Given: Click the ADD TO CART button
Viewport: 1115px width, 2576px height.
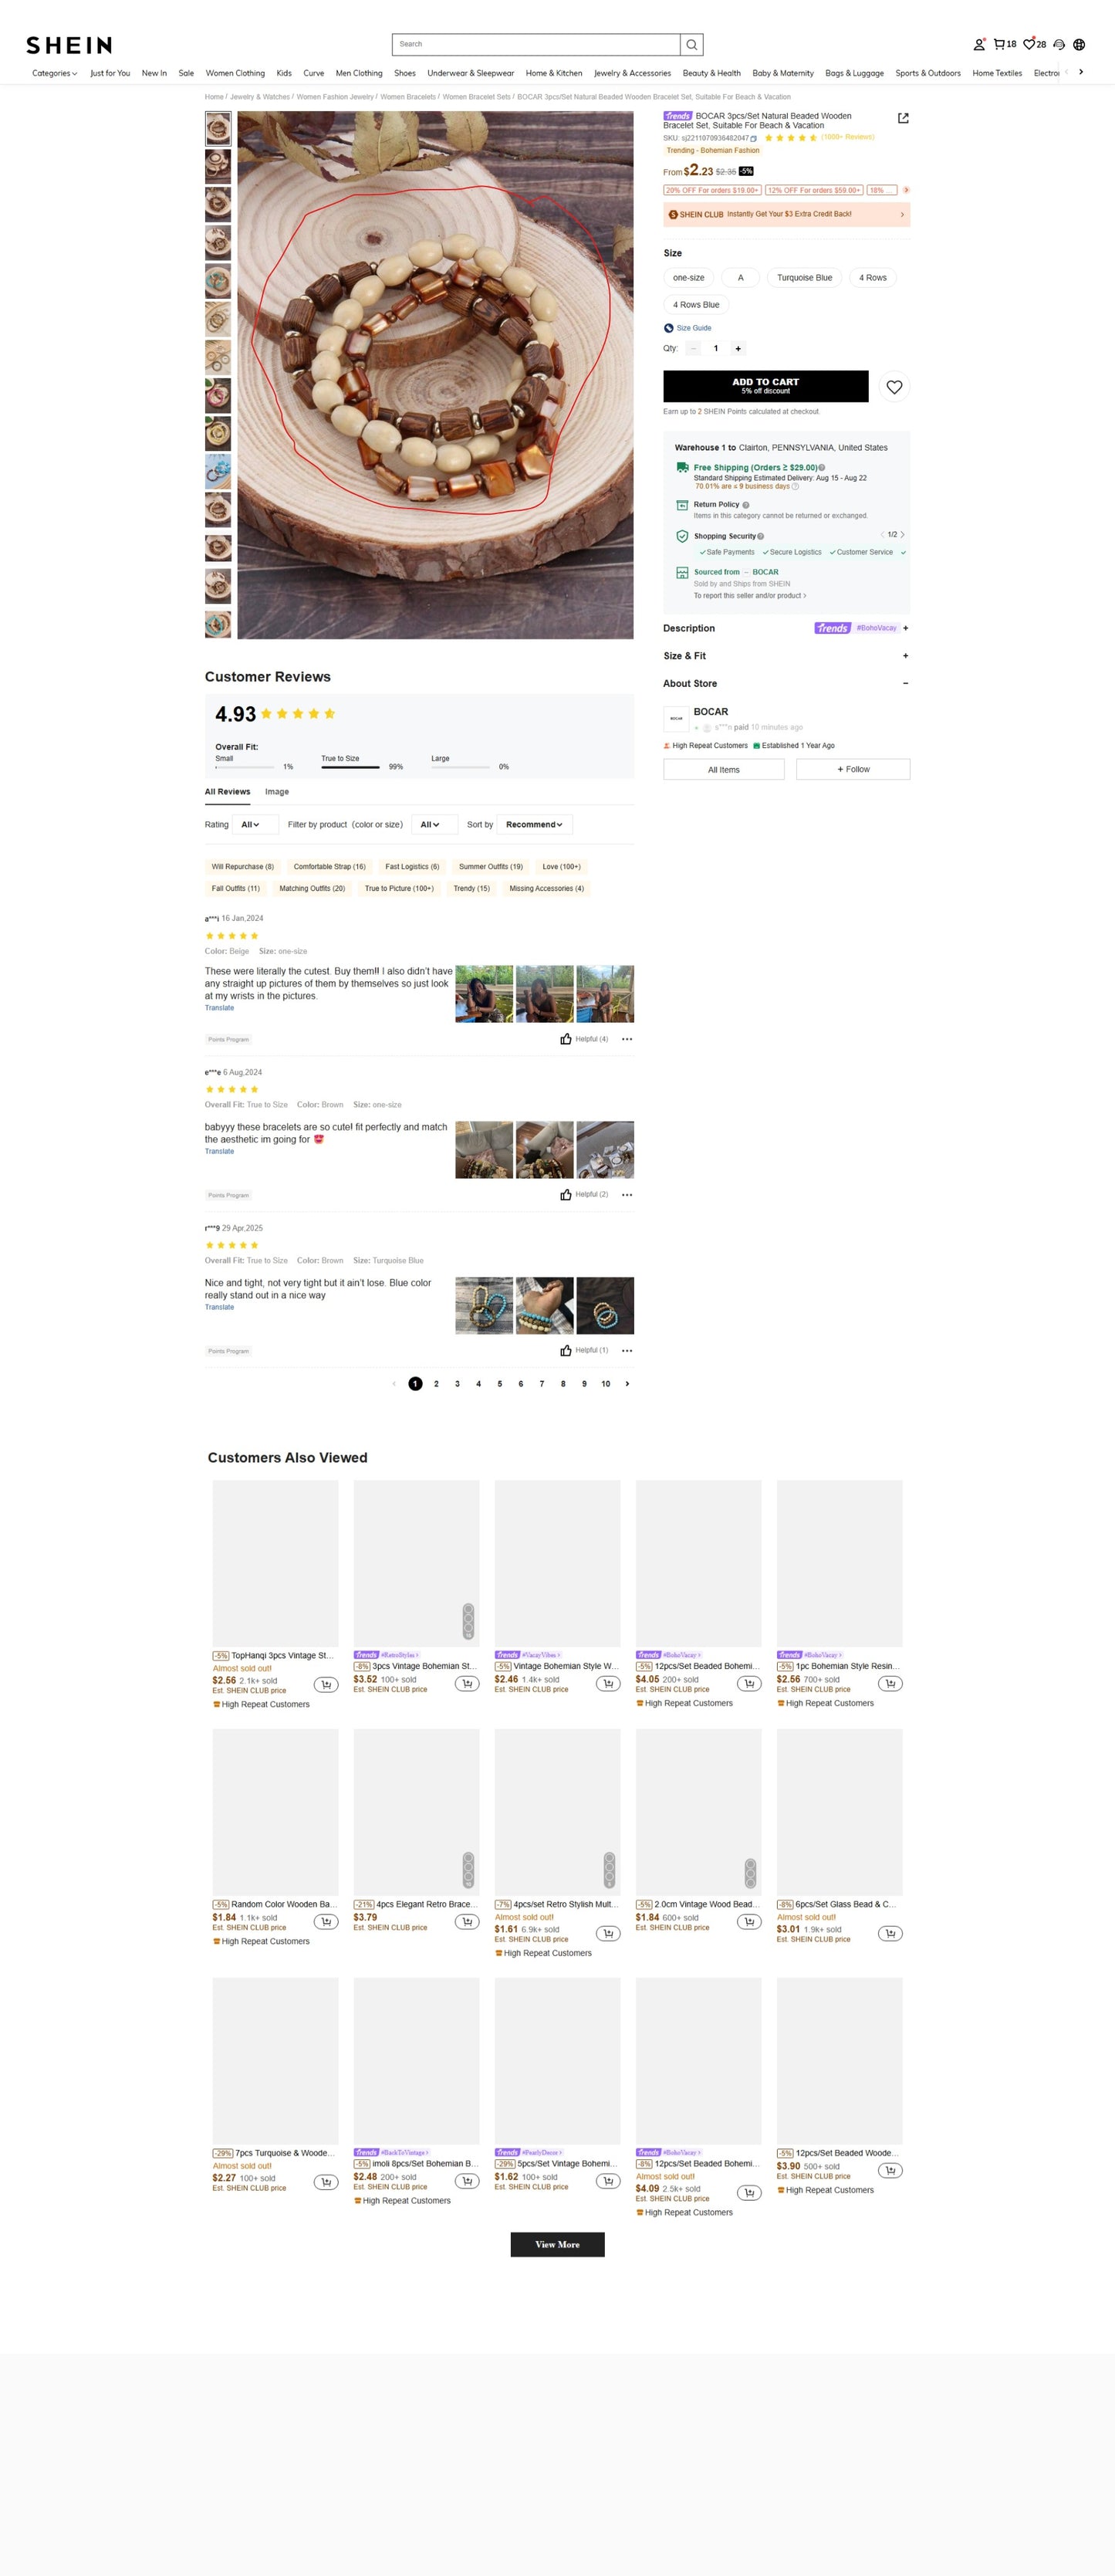Looking at the screenshot, I should pyautogui.click(x=765, y=387).
